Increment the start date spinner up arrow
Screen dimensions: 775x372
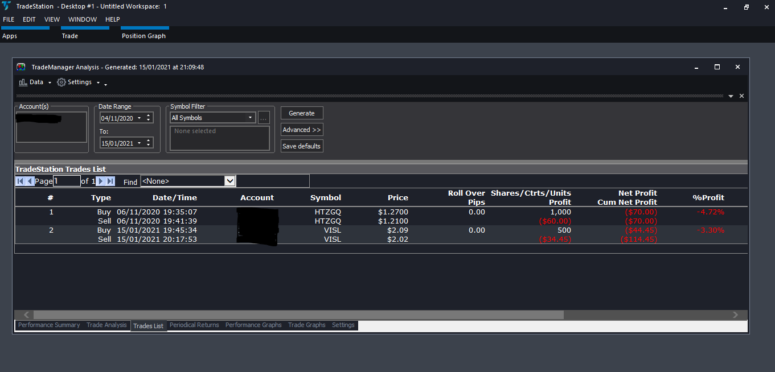point(149,115)
